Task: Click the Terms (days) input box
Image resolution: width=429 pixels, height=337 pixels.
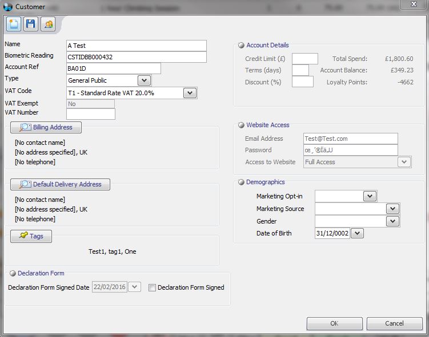Action: pos(300,70)
